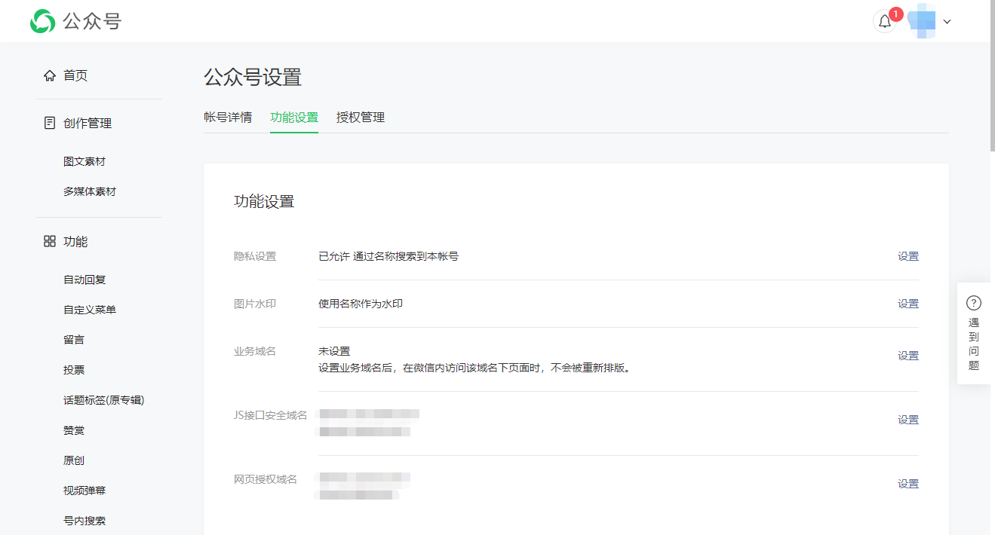Select 赞赏 from the sidebar

coord(73,430)
